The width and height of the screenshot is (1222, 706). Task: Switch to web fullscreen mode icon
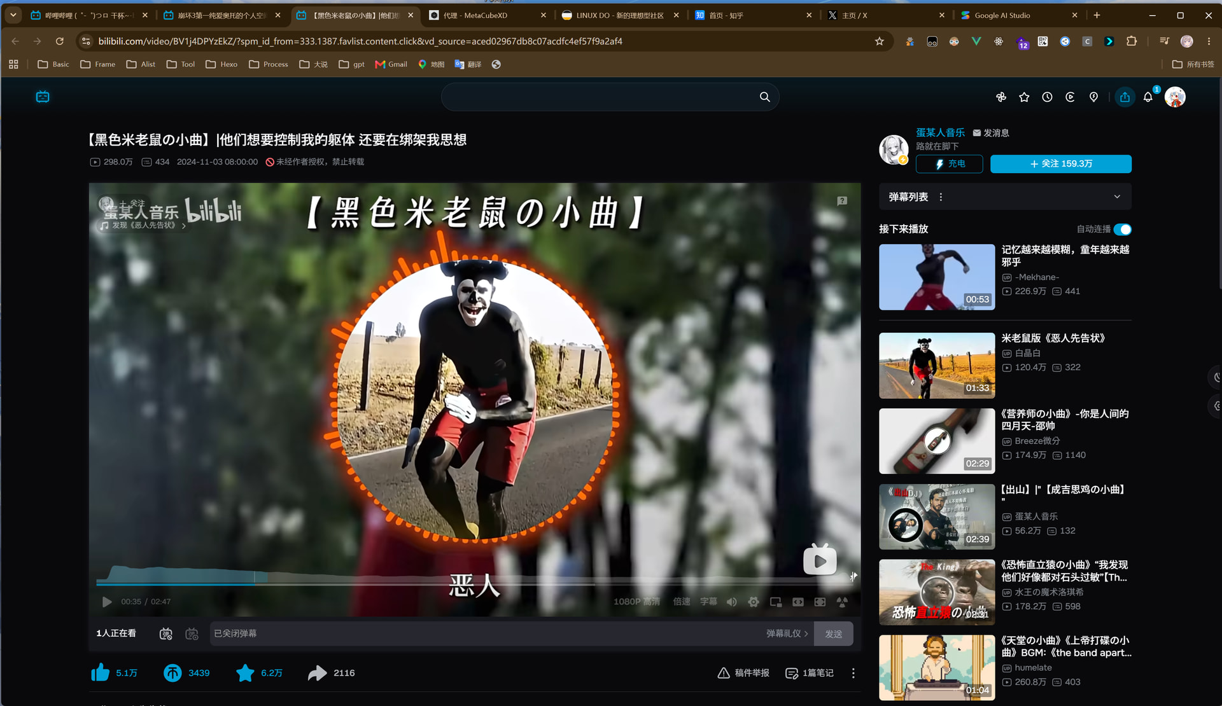tap(820, 602)
